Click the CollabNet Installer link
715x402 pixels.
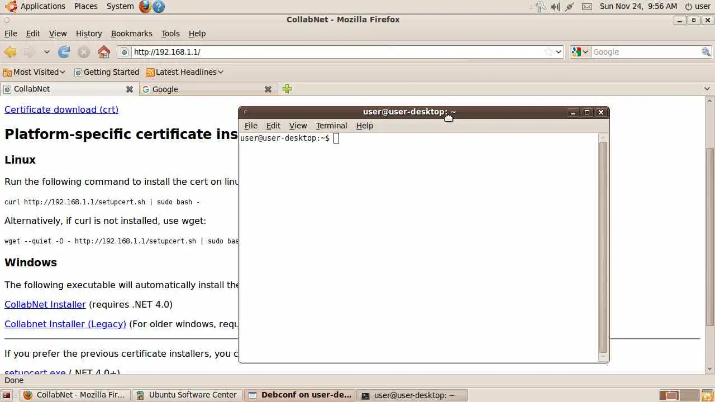click(x=45, y=304)
